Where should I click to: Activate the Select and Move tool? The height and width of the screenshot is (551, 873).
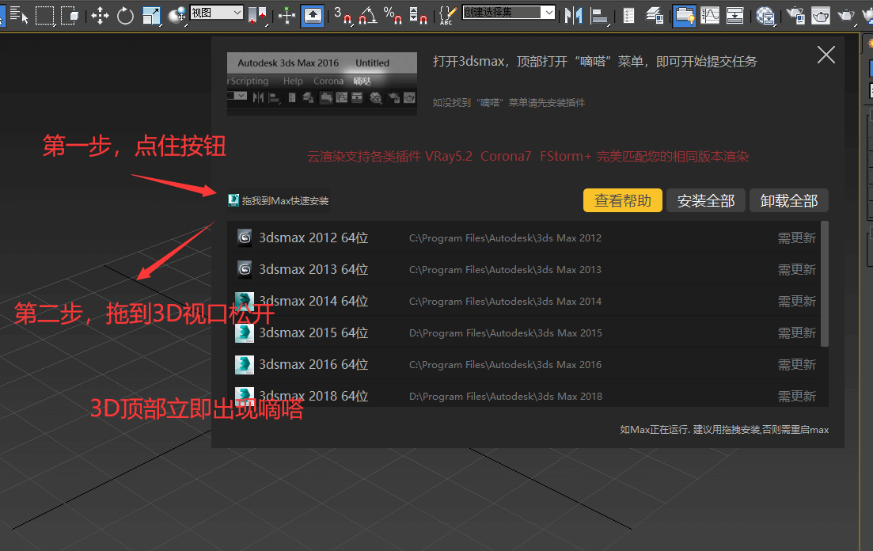100,15
